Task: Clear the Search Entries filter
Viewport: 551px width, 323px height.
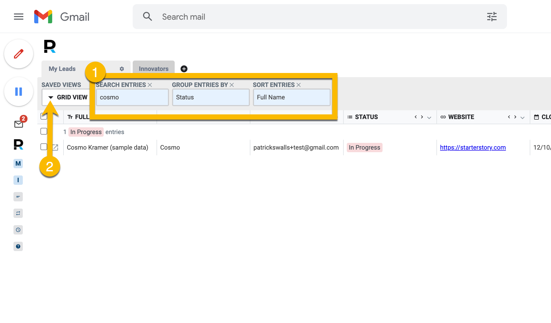Action: (x=150, y=85)
